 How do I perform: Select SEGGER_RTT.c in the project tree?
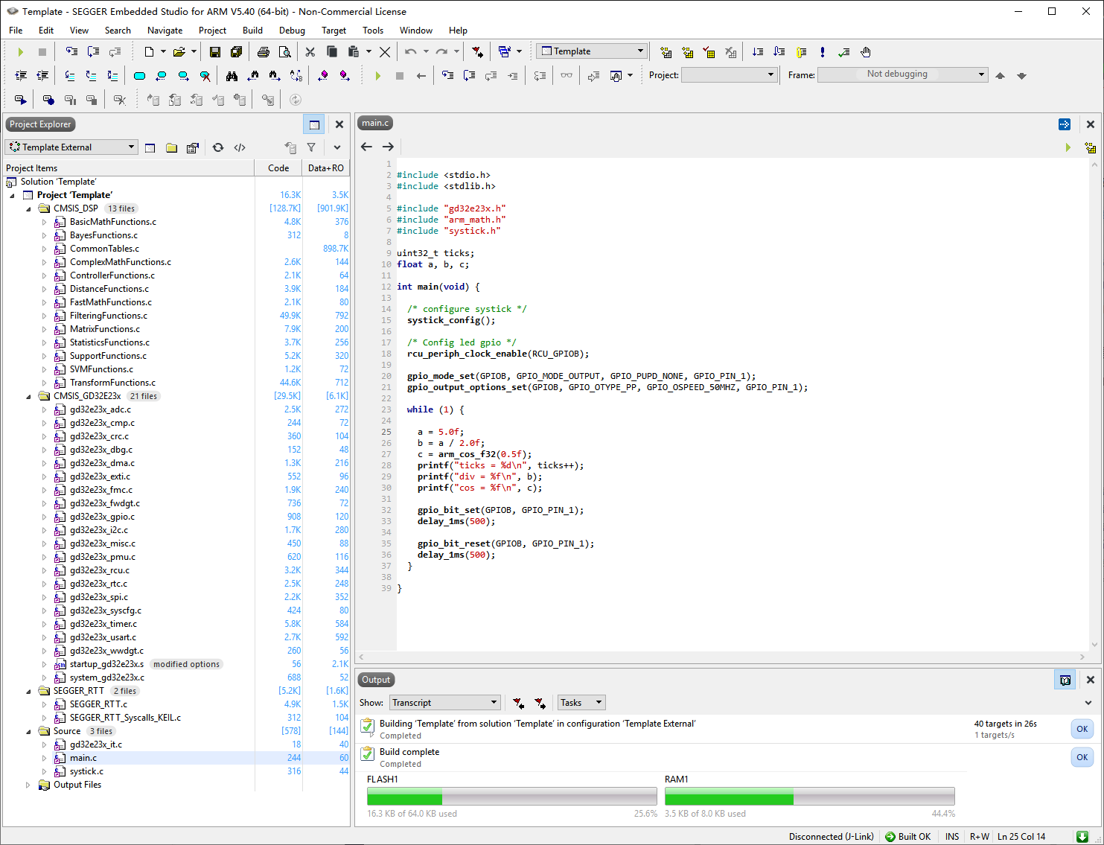tap(98, 704)
